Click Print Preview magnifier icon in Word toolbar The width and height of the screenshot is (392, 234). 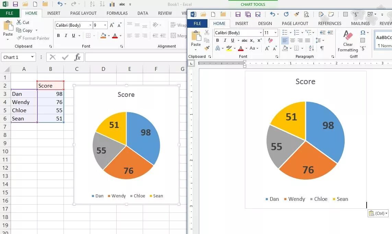coord(306,14)
